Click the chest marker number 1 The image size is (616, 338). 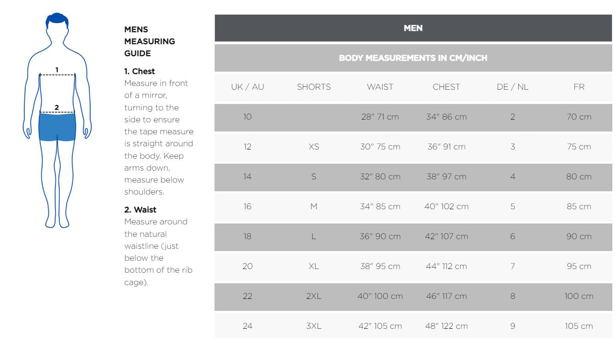pos(57,70)
